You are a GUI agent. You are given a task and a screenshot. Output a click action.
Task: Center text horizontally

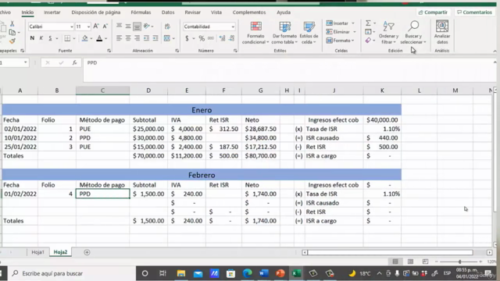coord(128,38)
